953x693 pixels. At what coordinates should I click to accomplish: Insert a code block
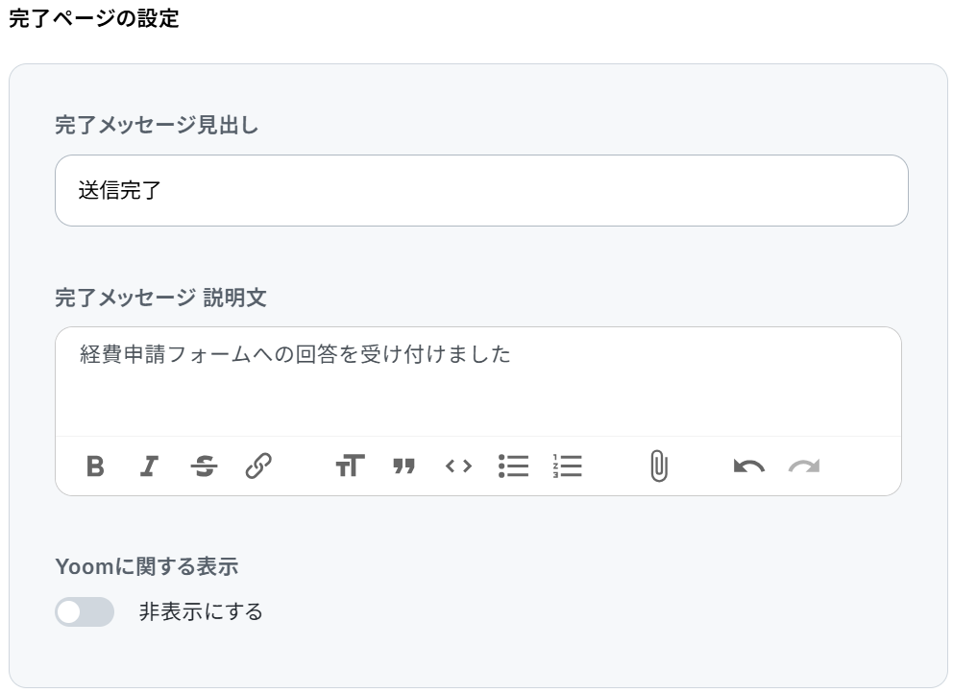458,466
